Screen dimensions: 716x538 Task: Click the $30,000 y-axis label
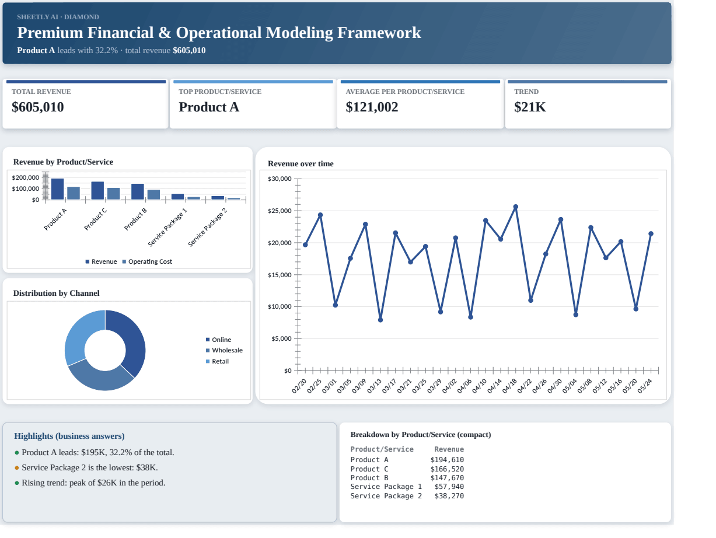[280, 179]
